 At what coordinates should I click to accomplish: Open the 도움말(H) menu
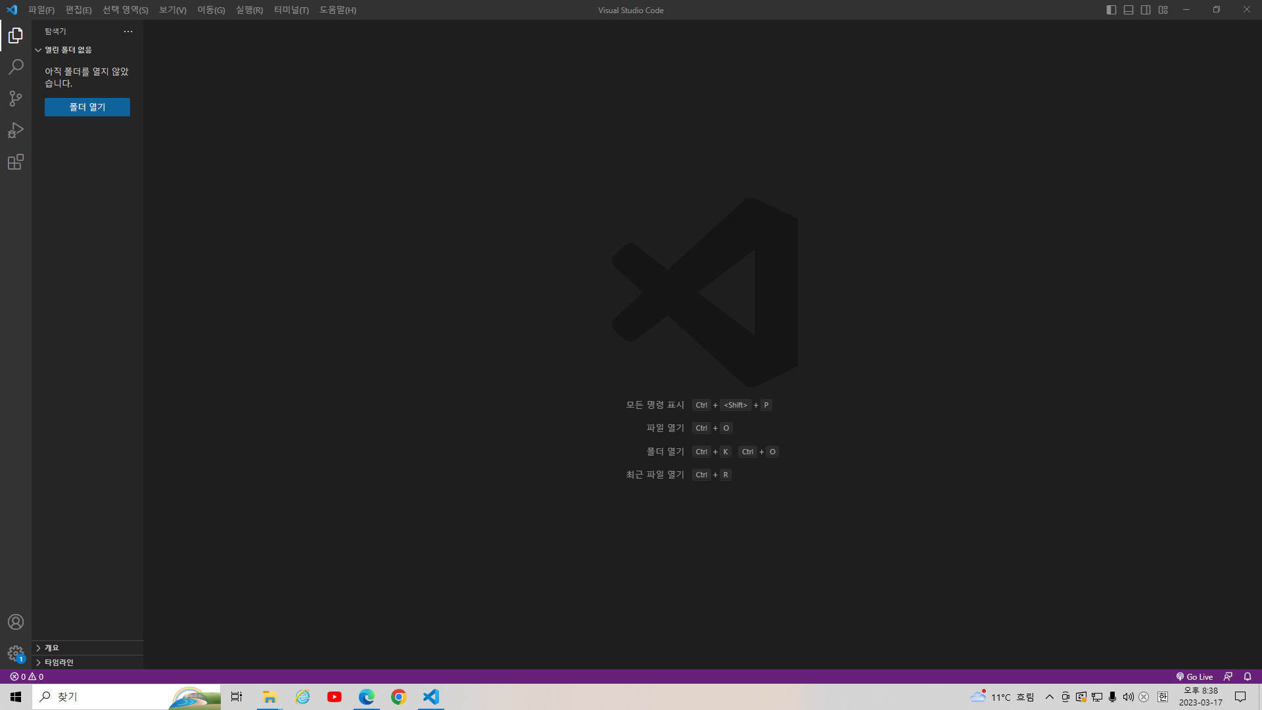point(338,10)
